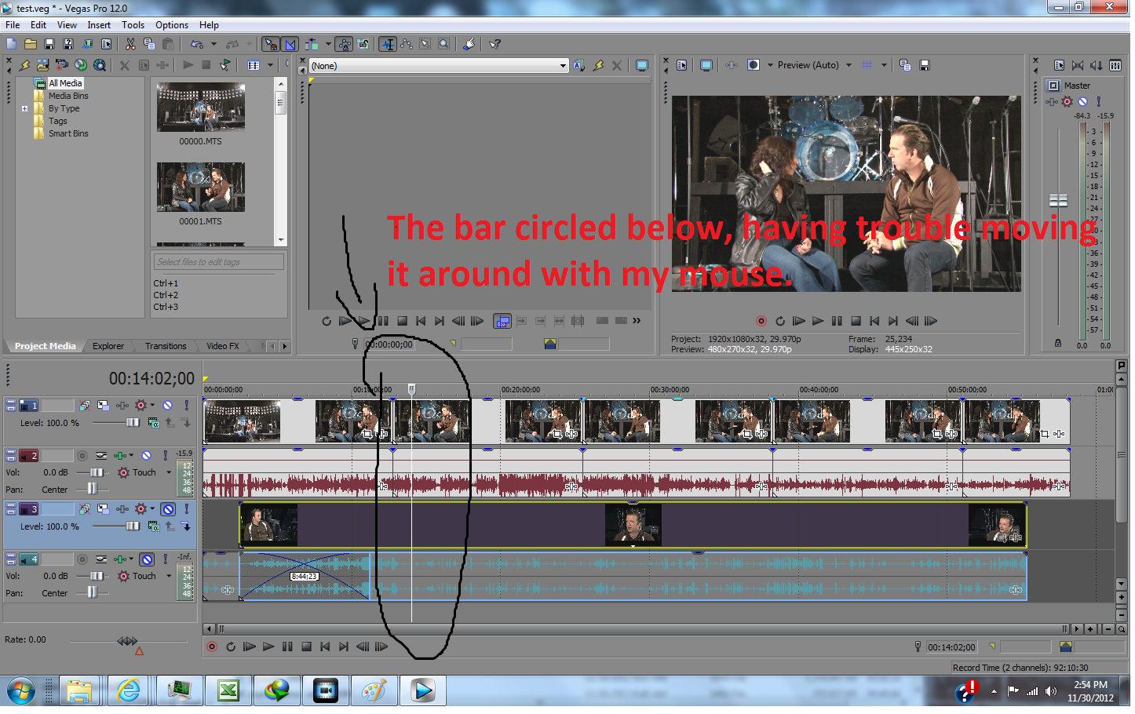Click the Extract Audio from CD icon

point(81,65)
